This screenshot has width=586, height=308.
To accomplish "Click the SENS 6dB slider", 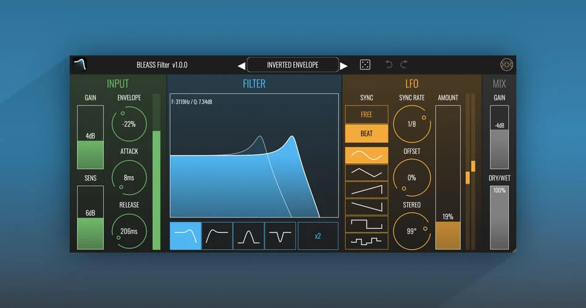I will pyautogui.click(x=90, y=217).
